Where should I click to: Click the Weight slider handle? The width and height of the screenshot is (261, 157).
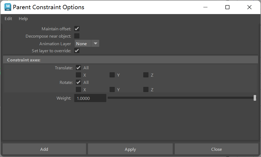255,98
